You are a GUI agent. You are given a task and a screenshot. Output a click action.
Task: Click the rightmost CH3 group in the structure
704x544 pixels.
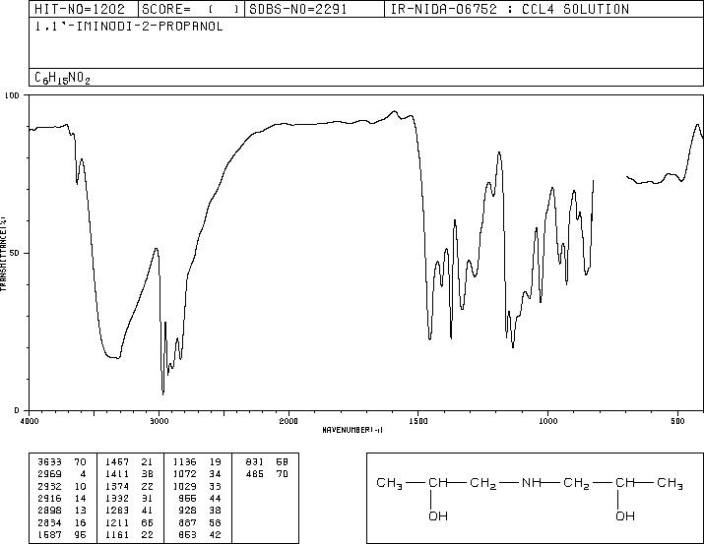coord(670,483)
